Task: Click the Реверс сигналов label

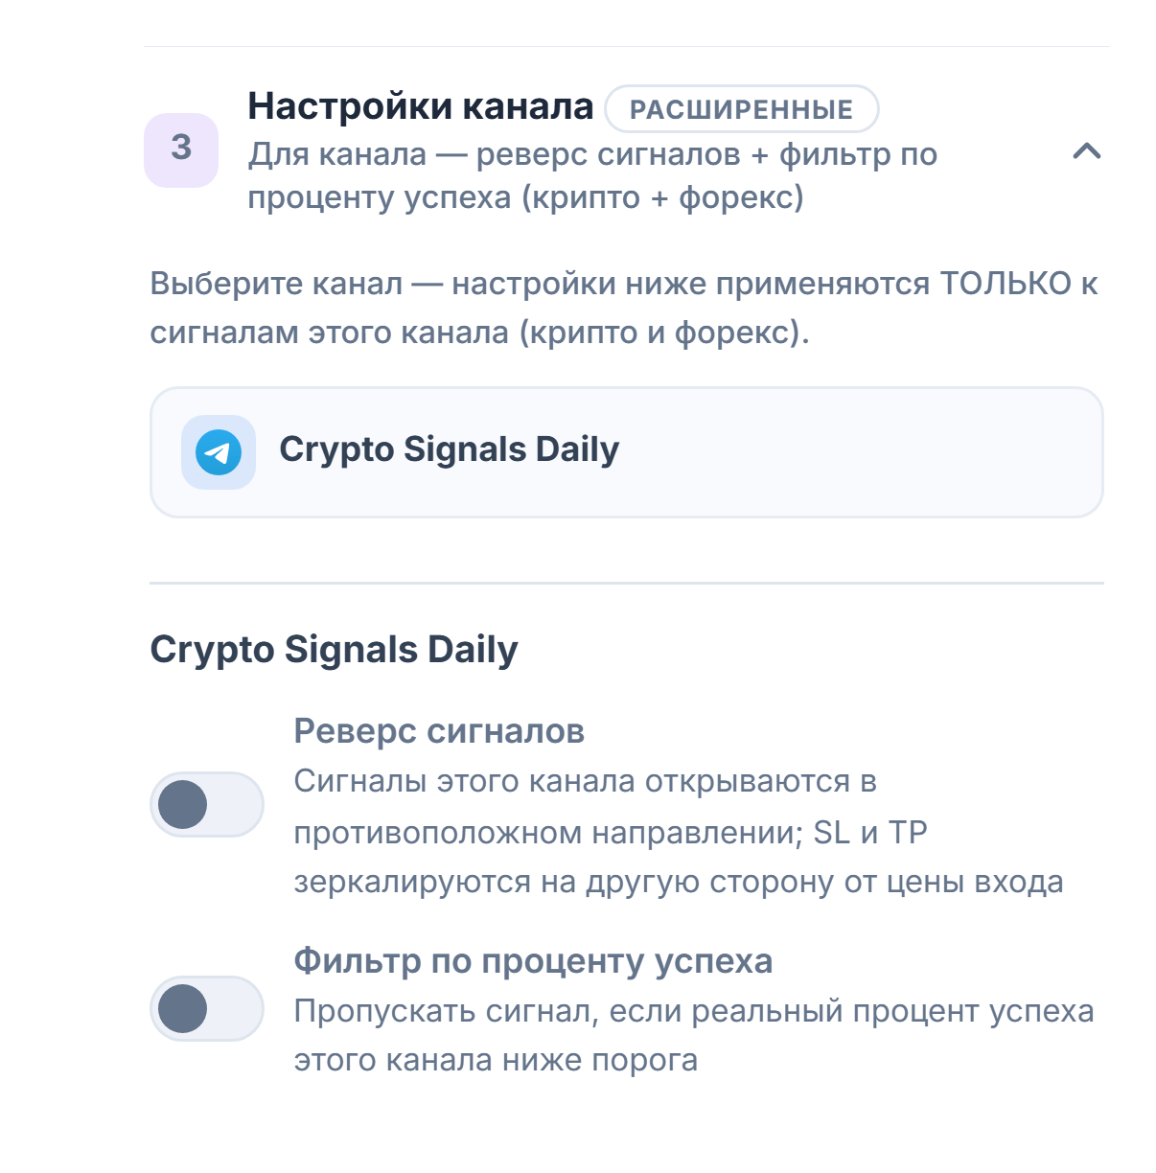Action: pos(439,731)
